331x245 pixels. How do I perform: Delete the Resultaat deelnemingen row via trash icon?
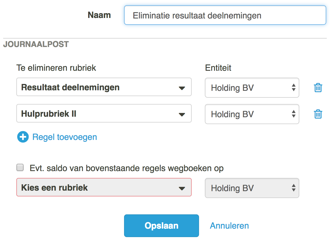pos(318,88)
